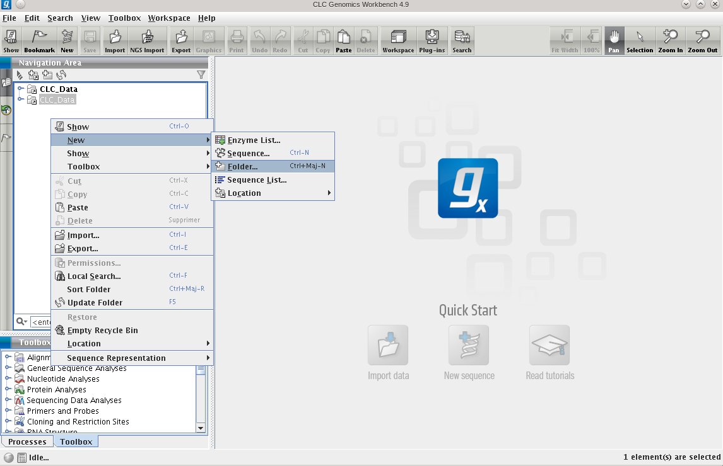Open NGS Import from toolbar
723x466 pixels.
pos(147,41)
